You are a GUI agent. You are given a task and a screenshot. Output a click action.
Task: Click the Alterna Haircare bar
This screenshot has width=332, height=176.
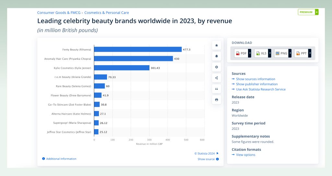click(97, 114)
